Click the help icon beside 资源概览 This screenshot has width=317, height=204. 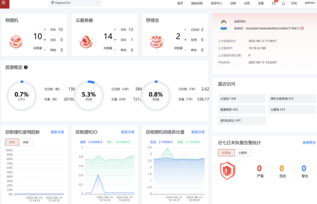(x=26, y=68)
